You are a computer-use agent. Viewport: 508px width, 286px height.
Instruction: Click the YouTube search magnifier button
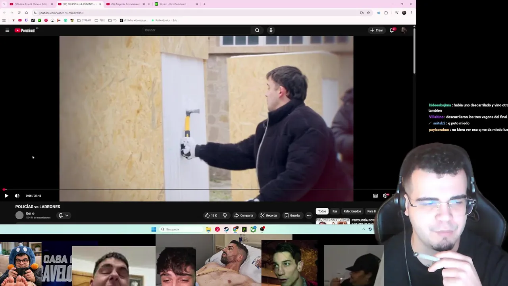(x=257, y=30)
